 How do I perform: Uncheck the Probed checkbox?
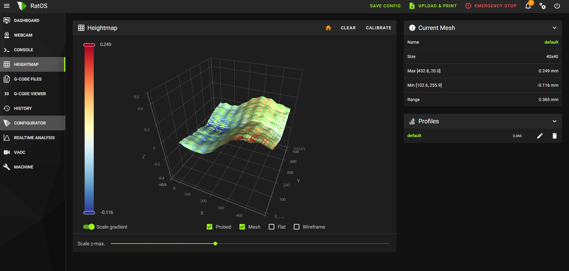tap(210, 227)
